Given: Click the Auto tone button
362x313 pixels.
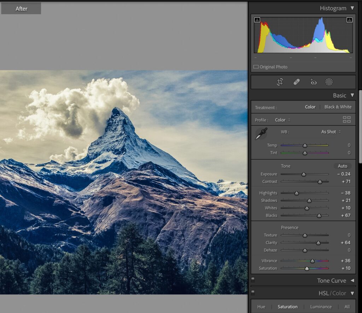Looking at the screenshot, I should click(x=342, y=166).
